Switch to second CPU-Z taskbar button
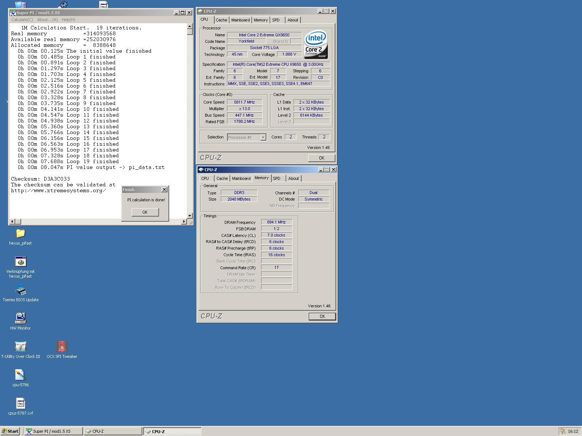Screen dimensions: 582x436 tap(172, 431)
